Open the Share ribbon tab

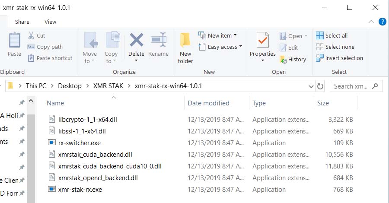tap(22, 22)
